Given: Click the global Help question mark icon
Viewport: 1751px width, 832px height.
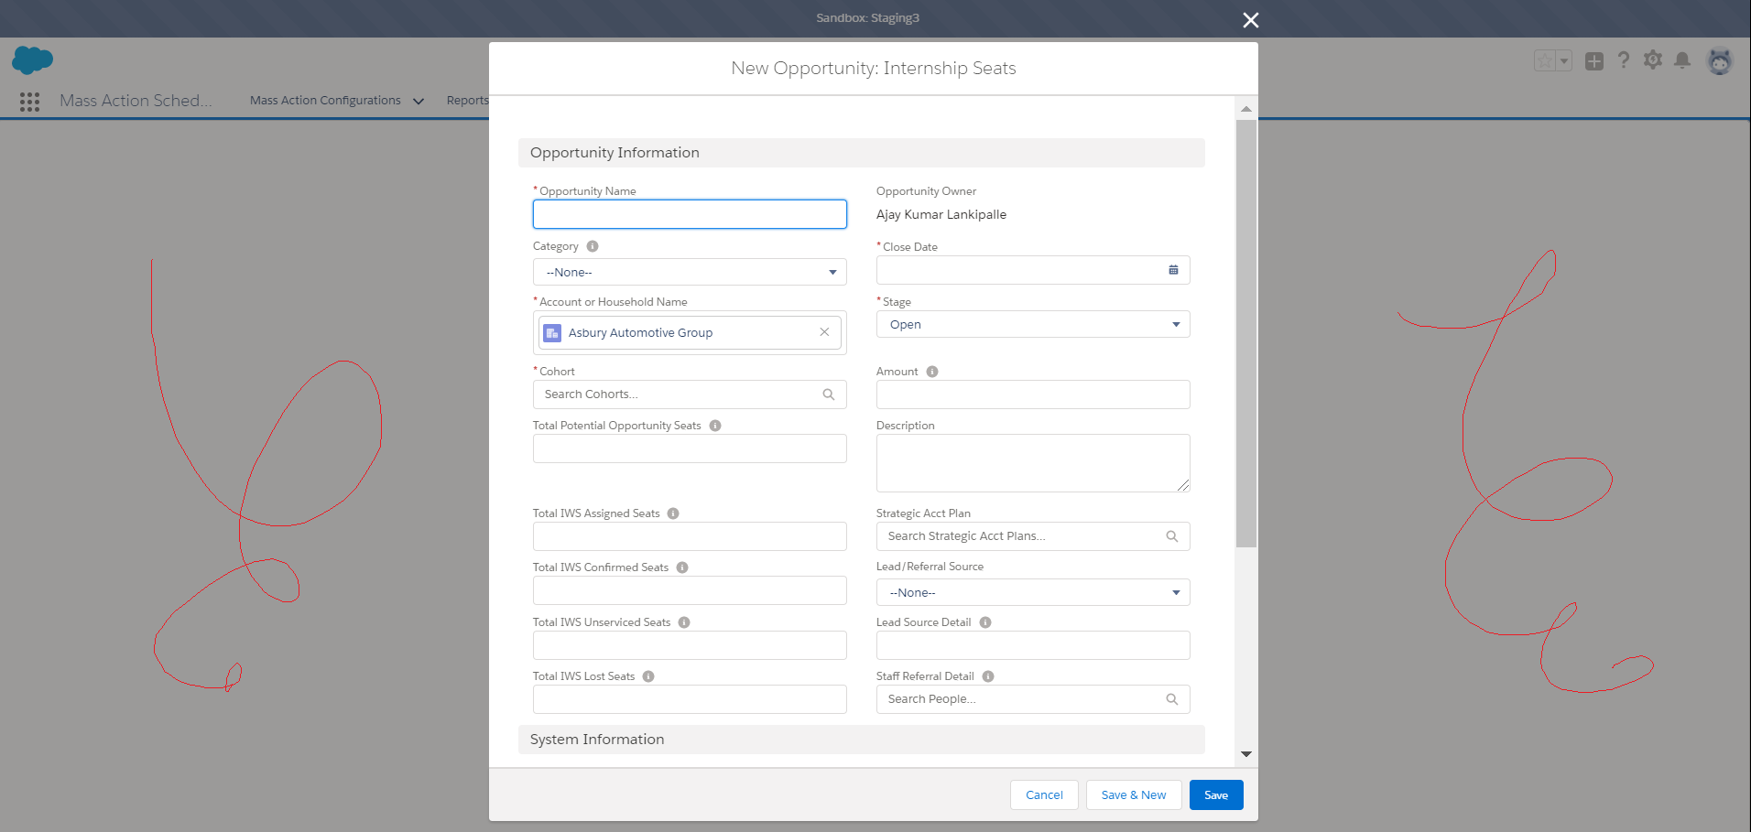Looking at the screenshot, I should click(1623, 60).
